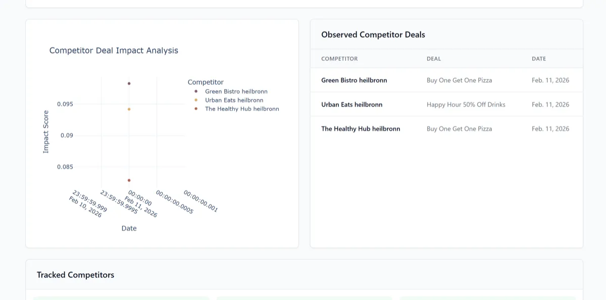Toggle Green Bistro heilbronn in chart legend
Viewport: 606px width, 300px height.
(x=236, y=91)
